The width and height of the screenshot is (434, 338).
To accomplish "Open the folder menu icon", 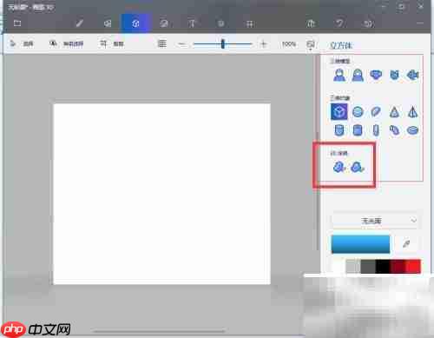I will click(17, 23).
